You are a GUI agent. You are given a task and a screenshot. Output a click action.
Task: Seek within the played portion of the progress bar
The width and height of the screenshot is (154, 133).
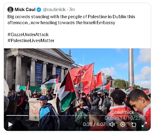pos(17,115)
